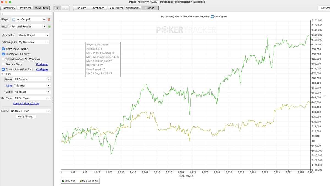Screen dimensions: 330x186
Task: Collapse the sidebar with the left arrow
Action: tap(2, 14)
